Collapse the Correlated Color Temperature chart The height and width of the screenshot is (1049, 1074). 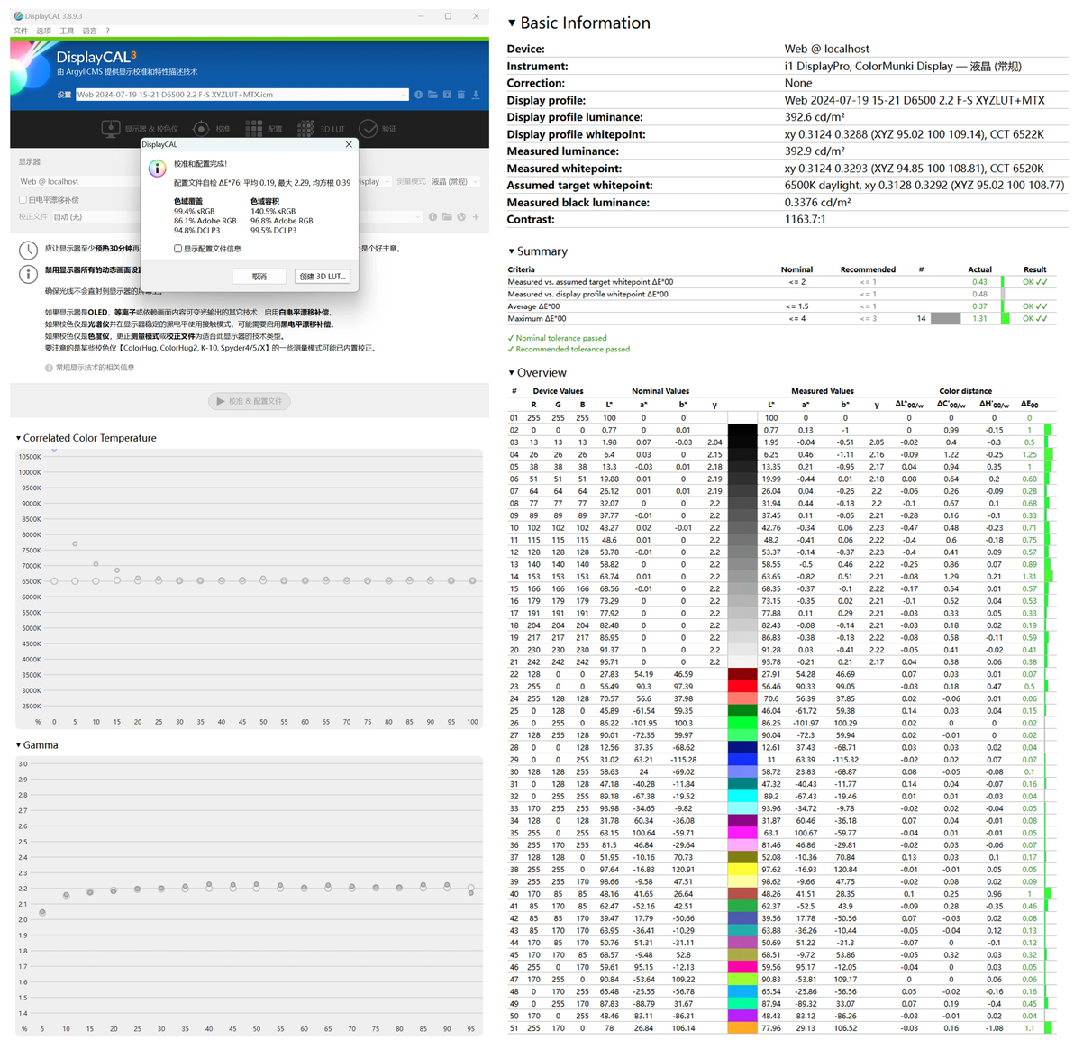point(19,438)
